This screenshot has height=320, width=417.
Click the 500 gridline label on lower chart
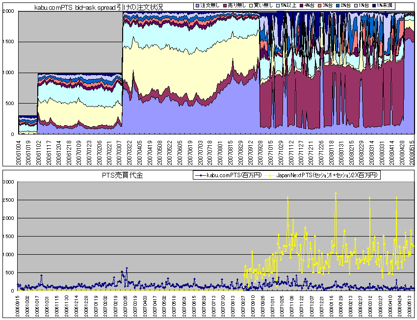(x=11, y=272)
